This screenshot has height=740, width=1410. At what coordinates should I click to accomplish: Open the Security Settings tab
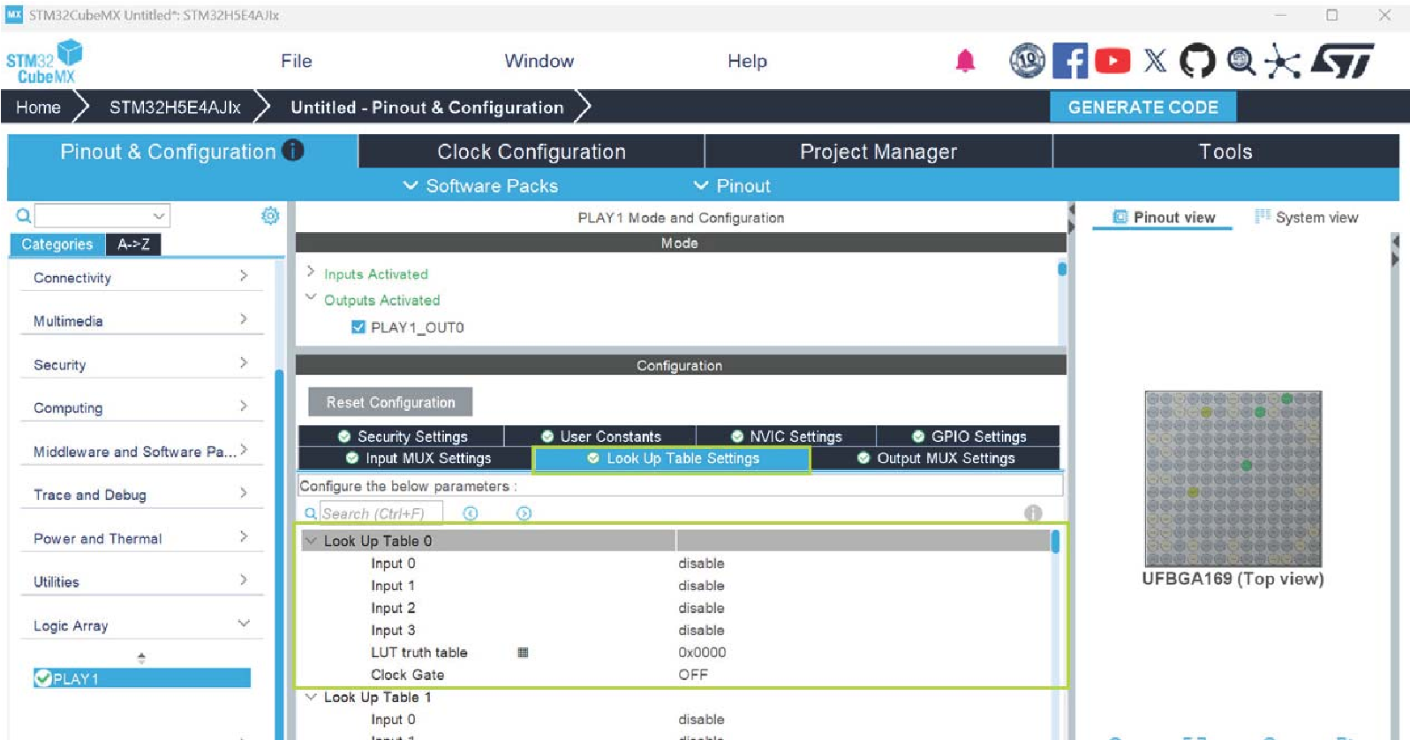[402, 436]
